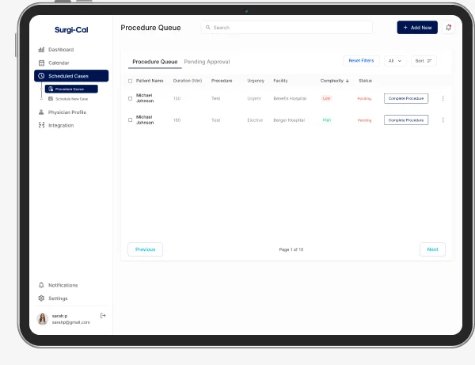Collapse the Scheduled Cases menu
475x365 pixels.
tap(71, 76)
